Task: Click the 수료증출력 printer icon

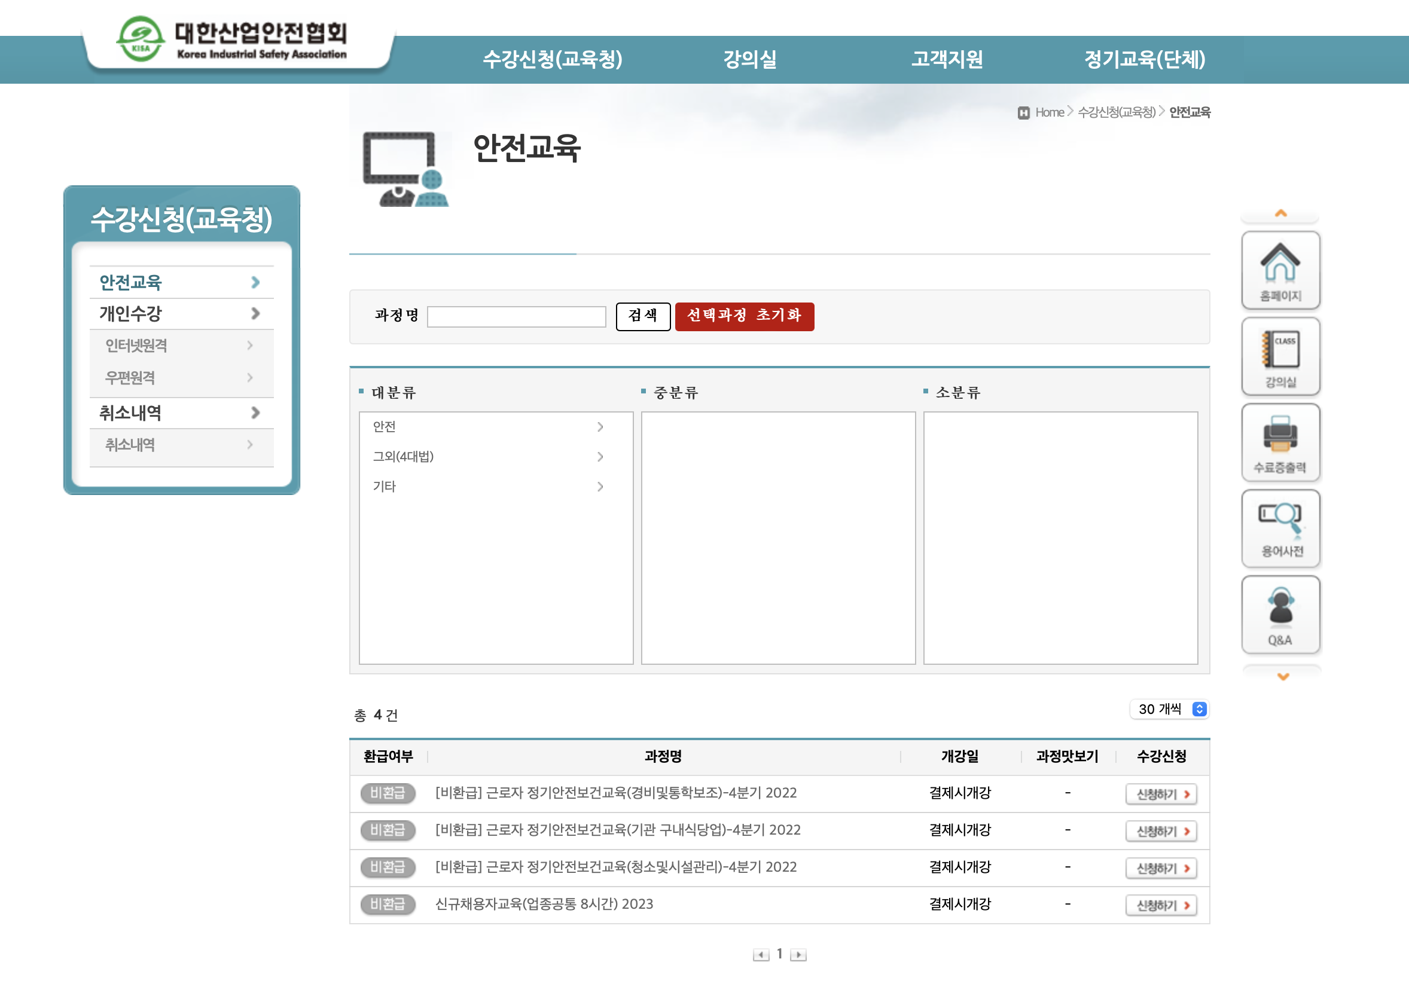Action: [x=1280, y=442]
